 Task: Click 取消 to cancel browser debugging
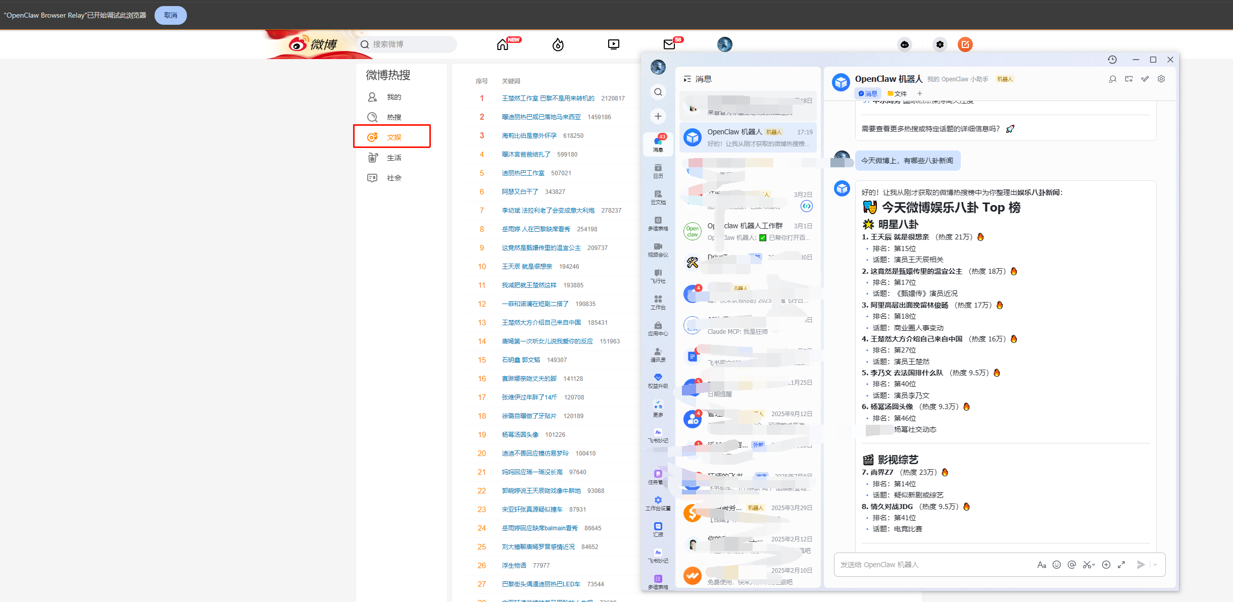pyautogui.click(x=170, y=15)
